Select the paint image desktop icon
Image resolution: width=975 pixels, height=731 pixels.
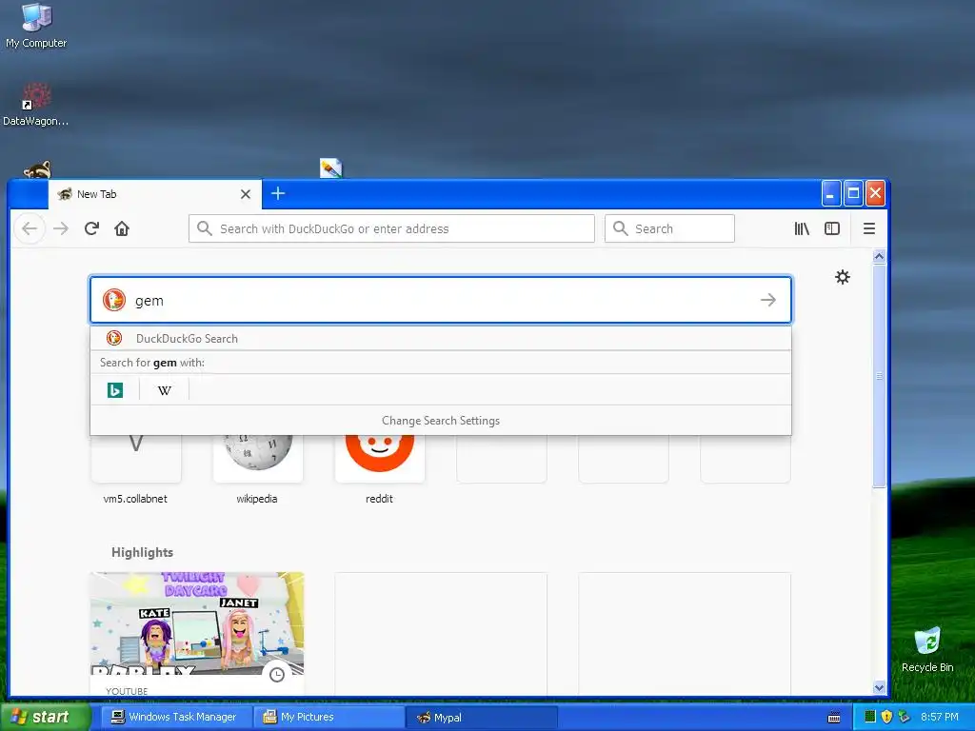[330, 168]
